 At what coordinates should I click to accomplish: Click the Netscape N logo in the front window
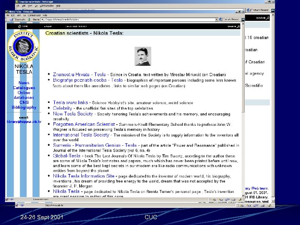click(243, 19)
